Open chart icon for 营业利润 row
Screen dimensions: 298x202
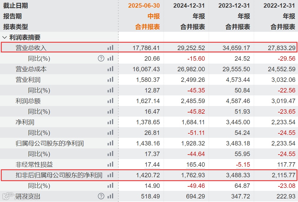[x=111, y=80]
